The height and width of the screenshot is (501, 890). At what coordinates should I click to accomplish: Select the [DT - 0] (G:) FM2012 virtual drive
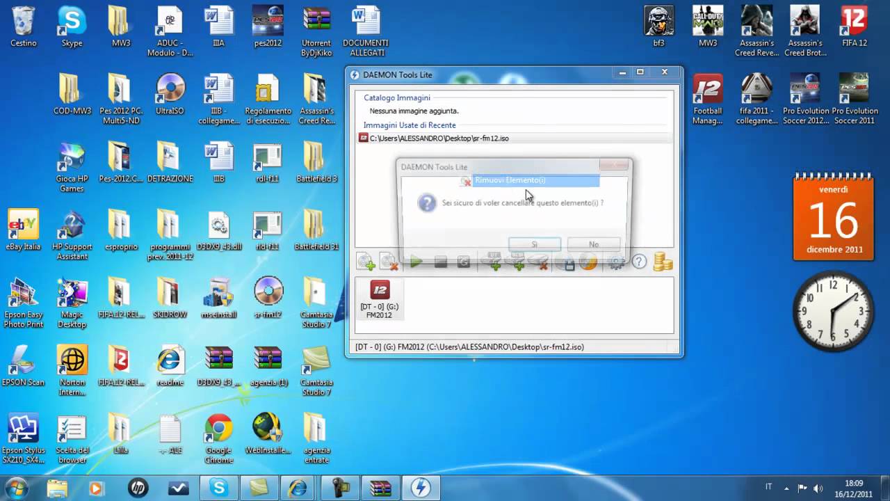tap(380, 299)
